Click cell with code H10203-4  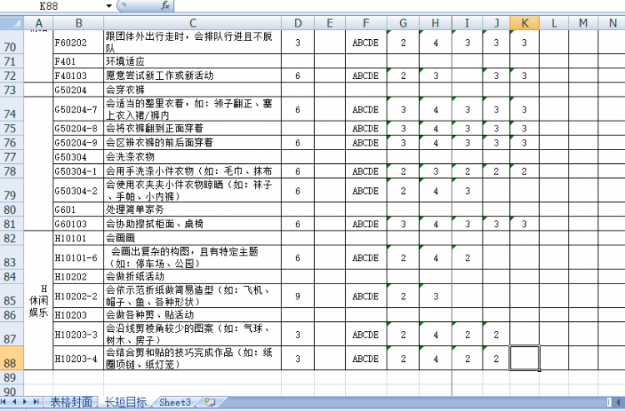(77, 359)
